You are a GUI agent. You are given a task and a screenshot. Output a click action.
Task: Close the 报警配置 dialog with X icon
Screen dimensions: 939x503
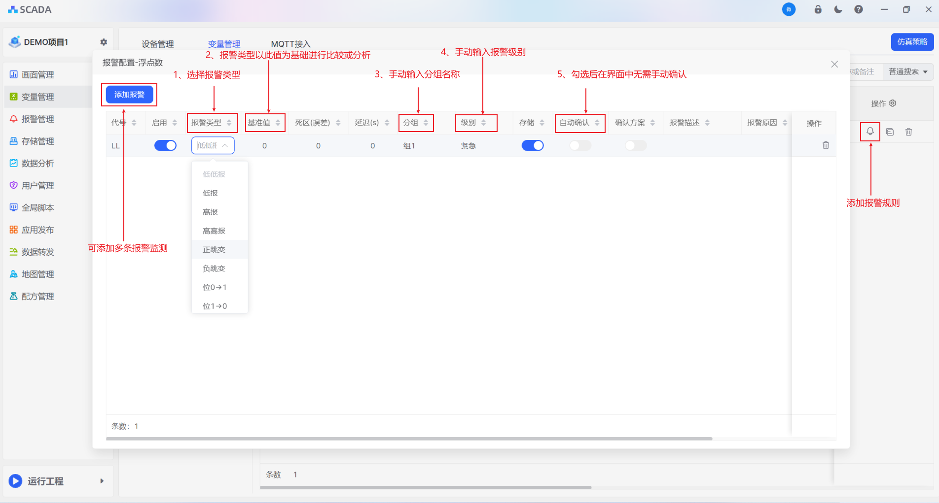pos(834,65)
